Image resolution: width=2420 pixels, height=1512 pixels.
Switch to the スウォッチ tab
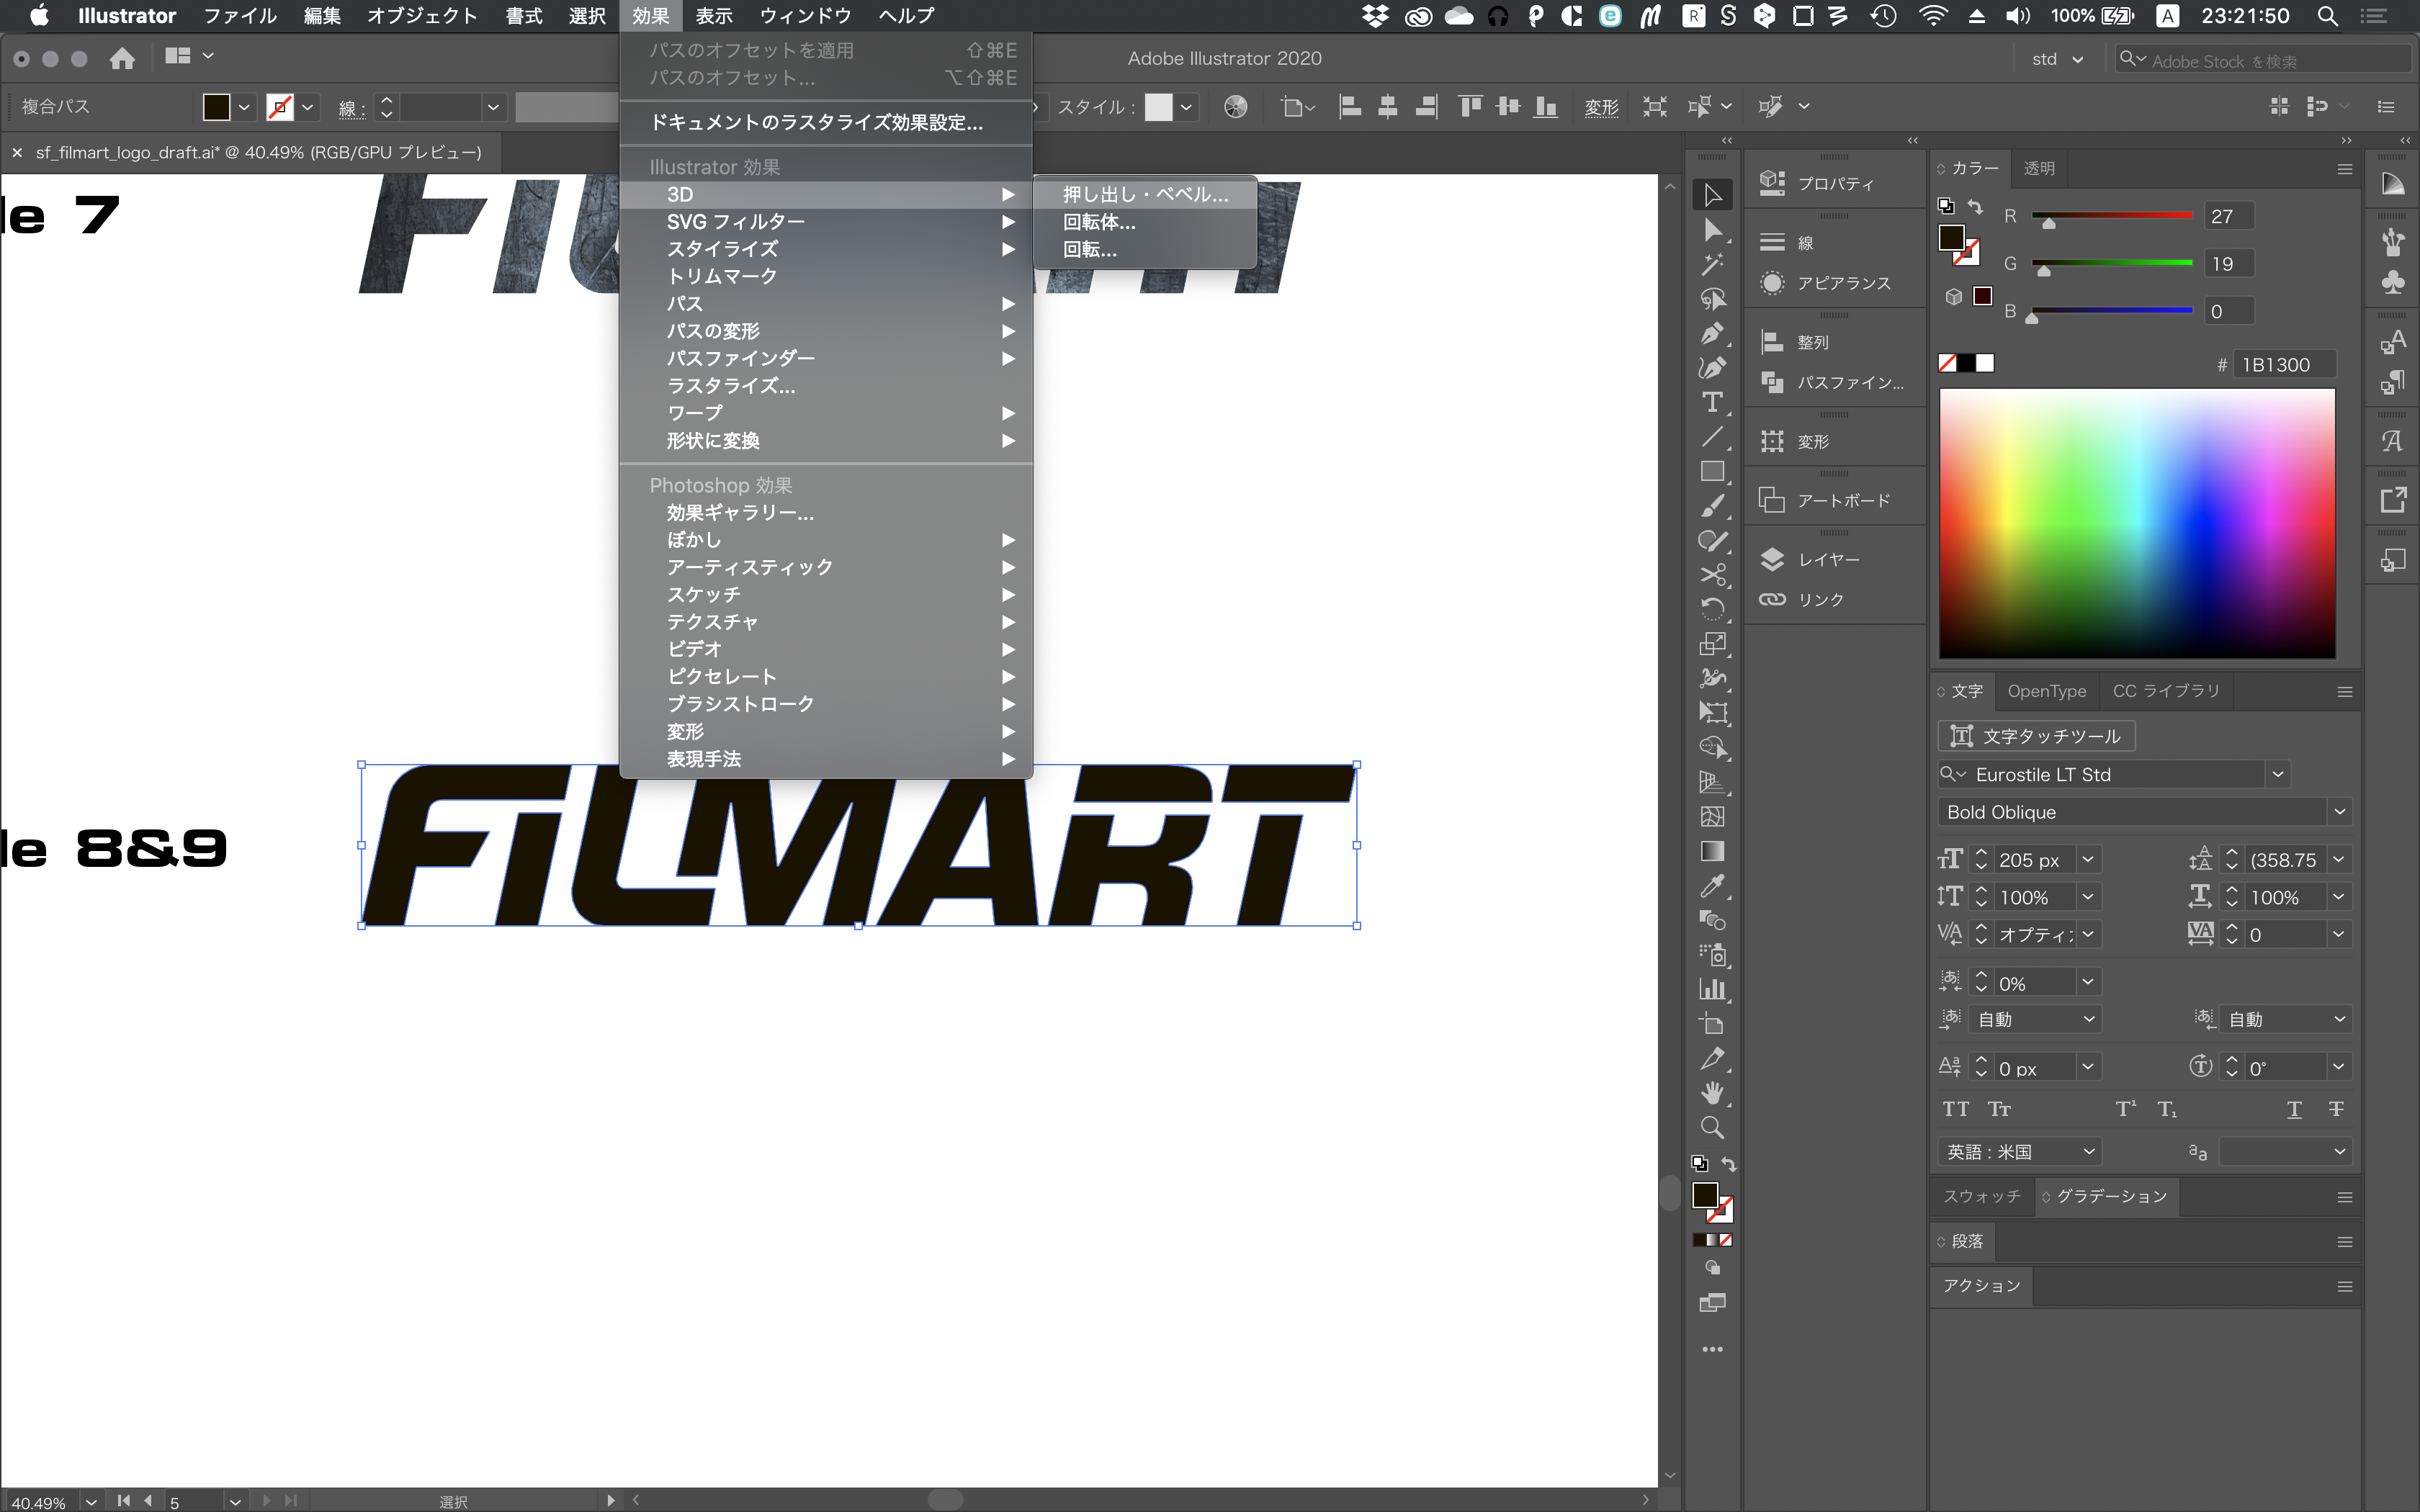1982,1196
